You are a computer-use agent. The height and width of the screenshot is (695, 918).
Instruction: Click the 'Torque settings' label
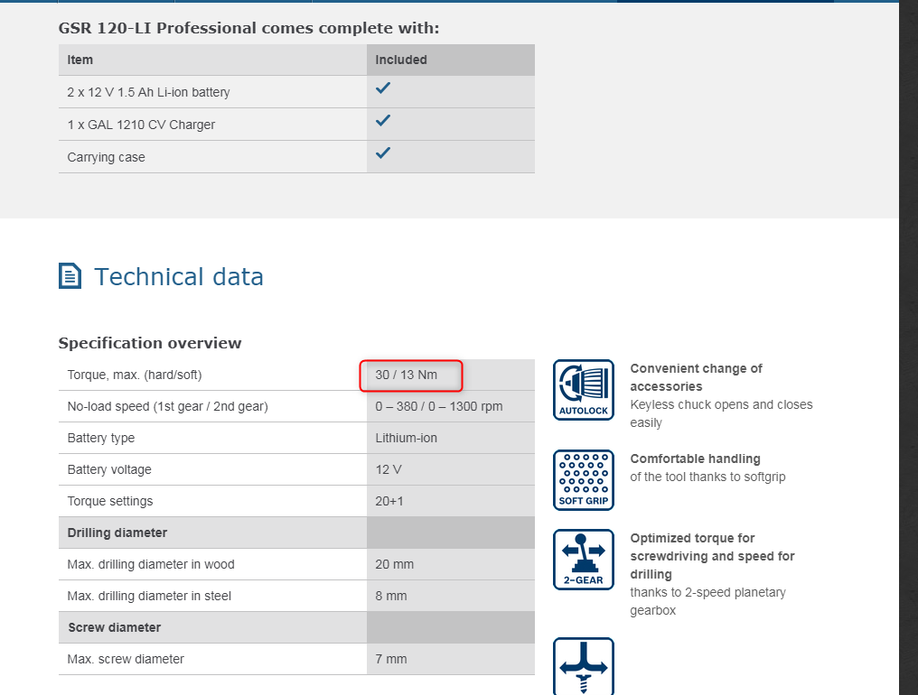pos(110,501)
